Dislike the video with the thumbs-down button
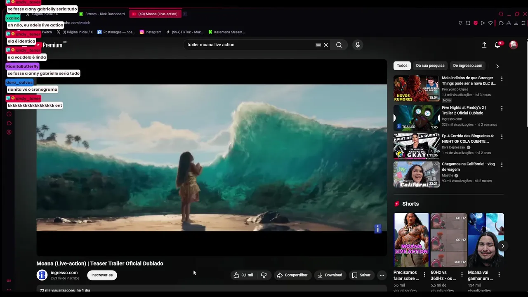Viewport: 528px width, 297px height. (x=264, y=275)
